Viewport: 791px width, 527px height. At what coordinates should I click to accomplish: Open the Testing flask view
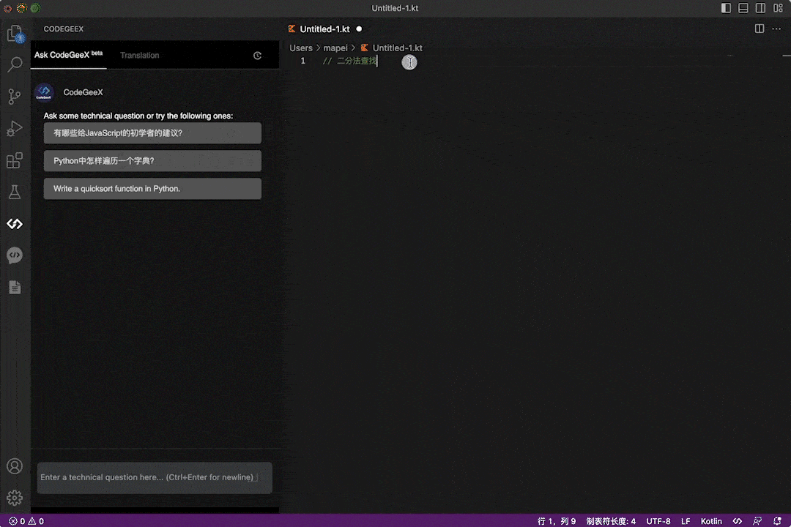(15, 192)
